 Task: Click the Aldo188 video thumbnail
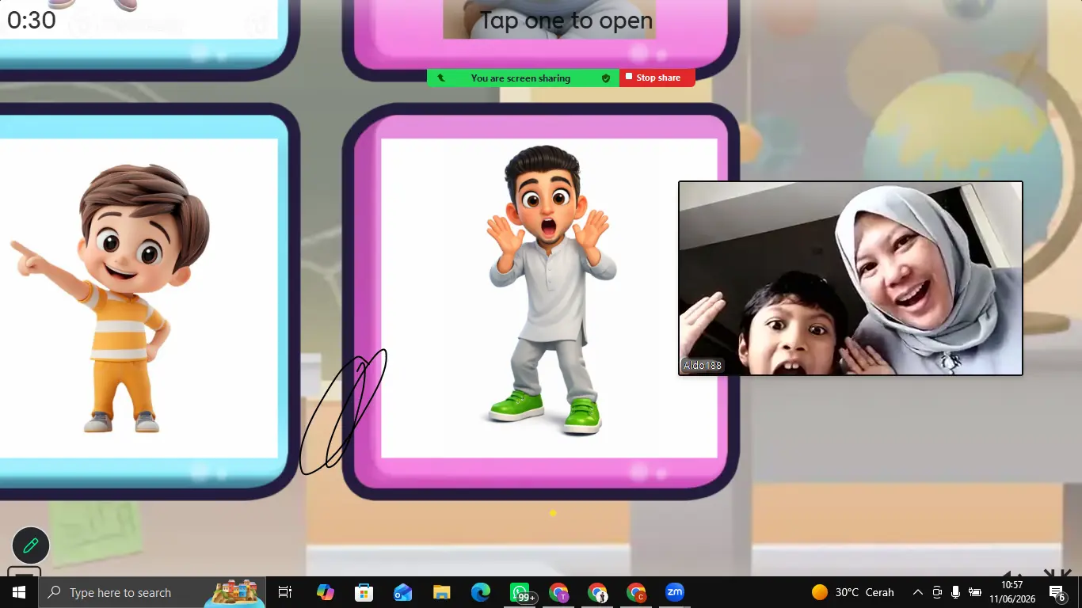point(851,278)
